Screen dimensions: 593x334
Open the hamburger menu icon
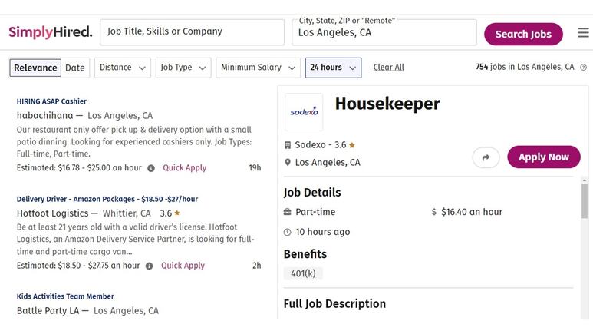[x=583, y=32]
